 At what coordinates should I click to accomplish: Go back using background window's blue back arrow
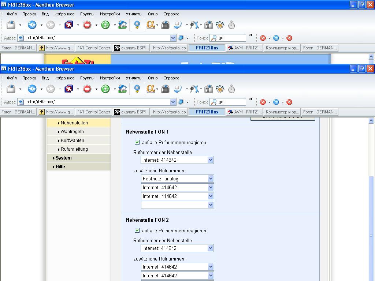[32, 25]
